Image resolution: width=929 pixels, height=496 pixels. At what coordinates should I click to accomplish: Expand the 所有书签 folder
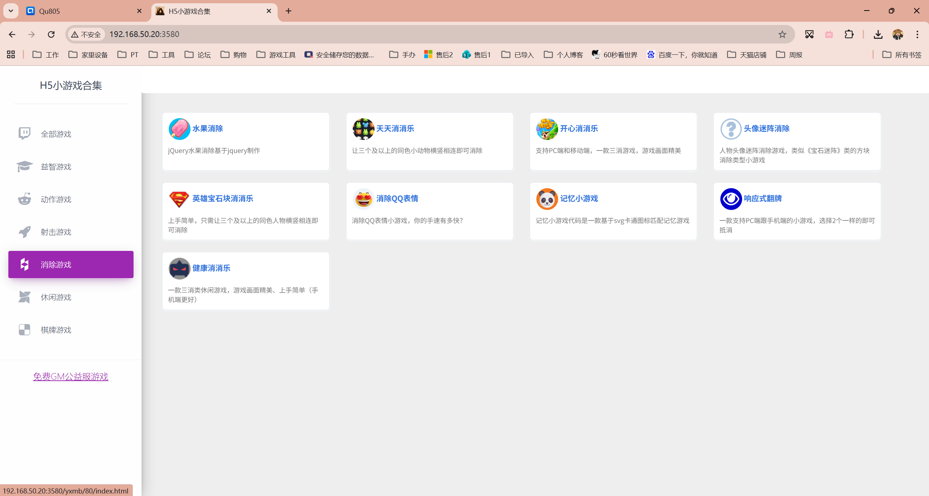902,55
